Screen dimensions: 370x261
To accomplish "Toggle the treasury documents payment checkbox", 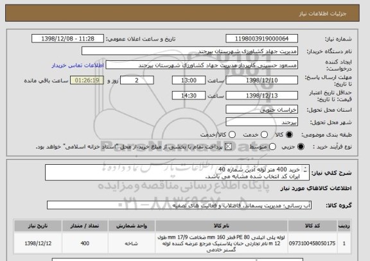I will tap(228, 147).
